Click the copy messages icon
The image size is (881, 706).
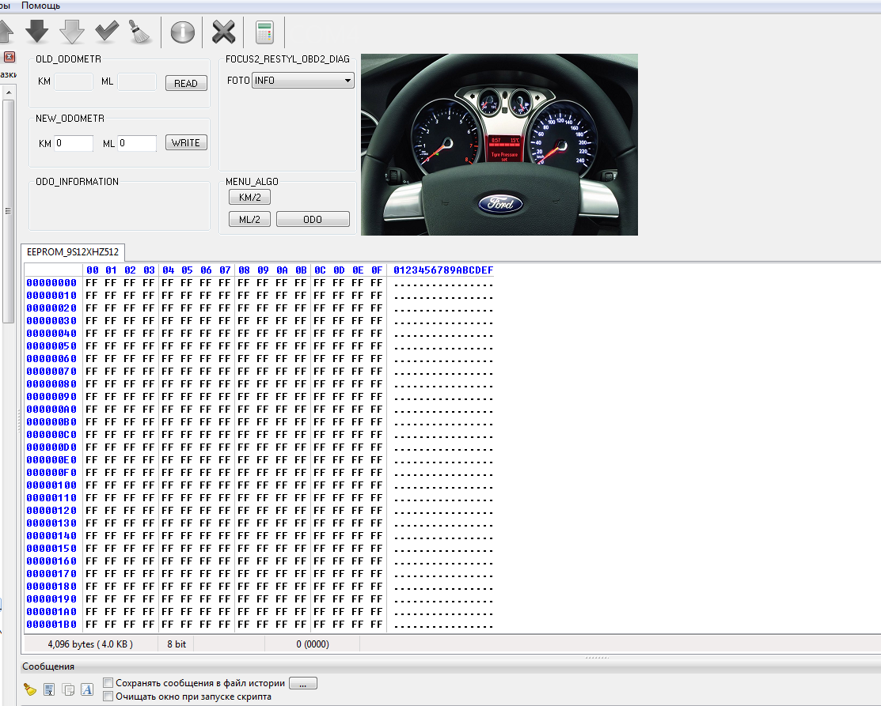[68, 689]
